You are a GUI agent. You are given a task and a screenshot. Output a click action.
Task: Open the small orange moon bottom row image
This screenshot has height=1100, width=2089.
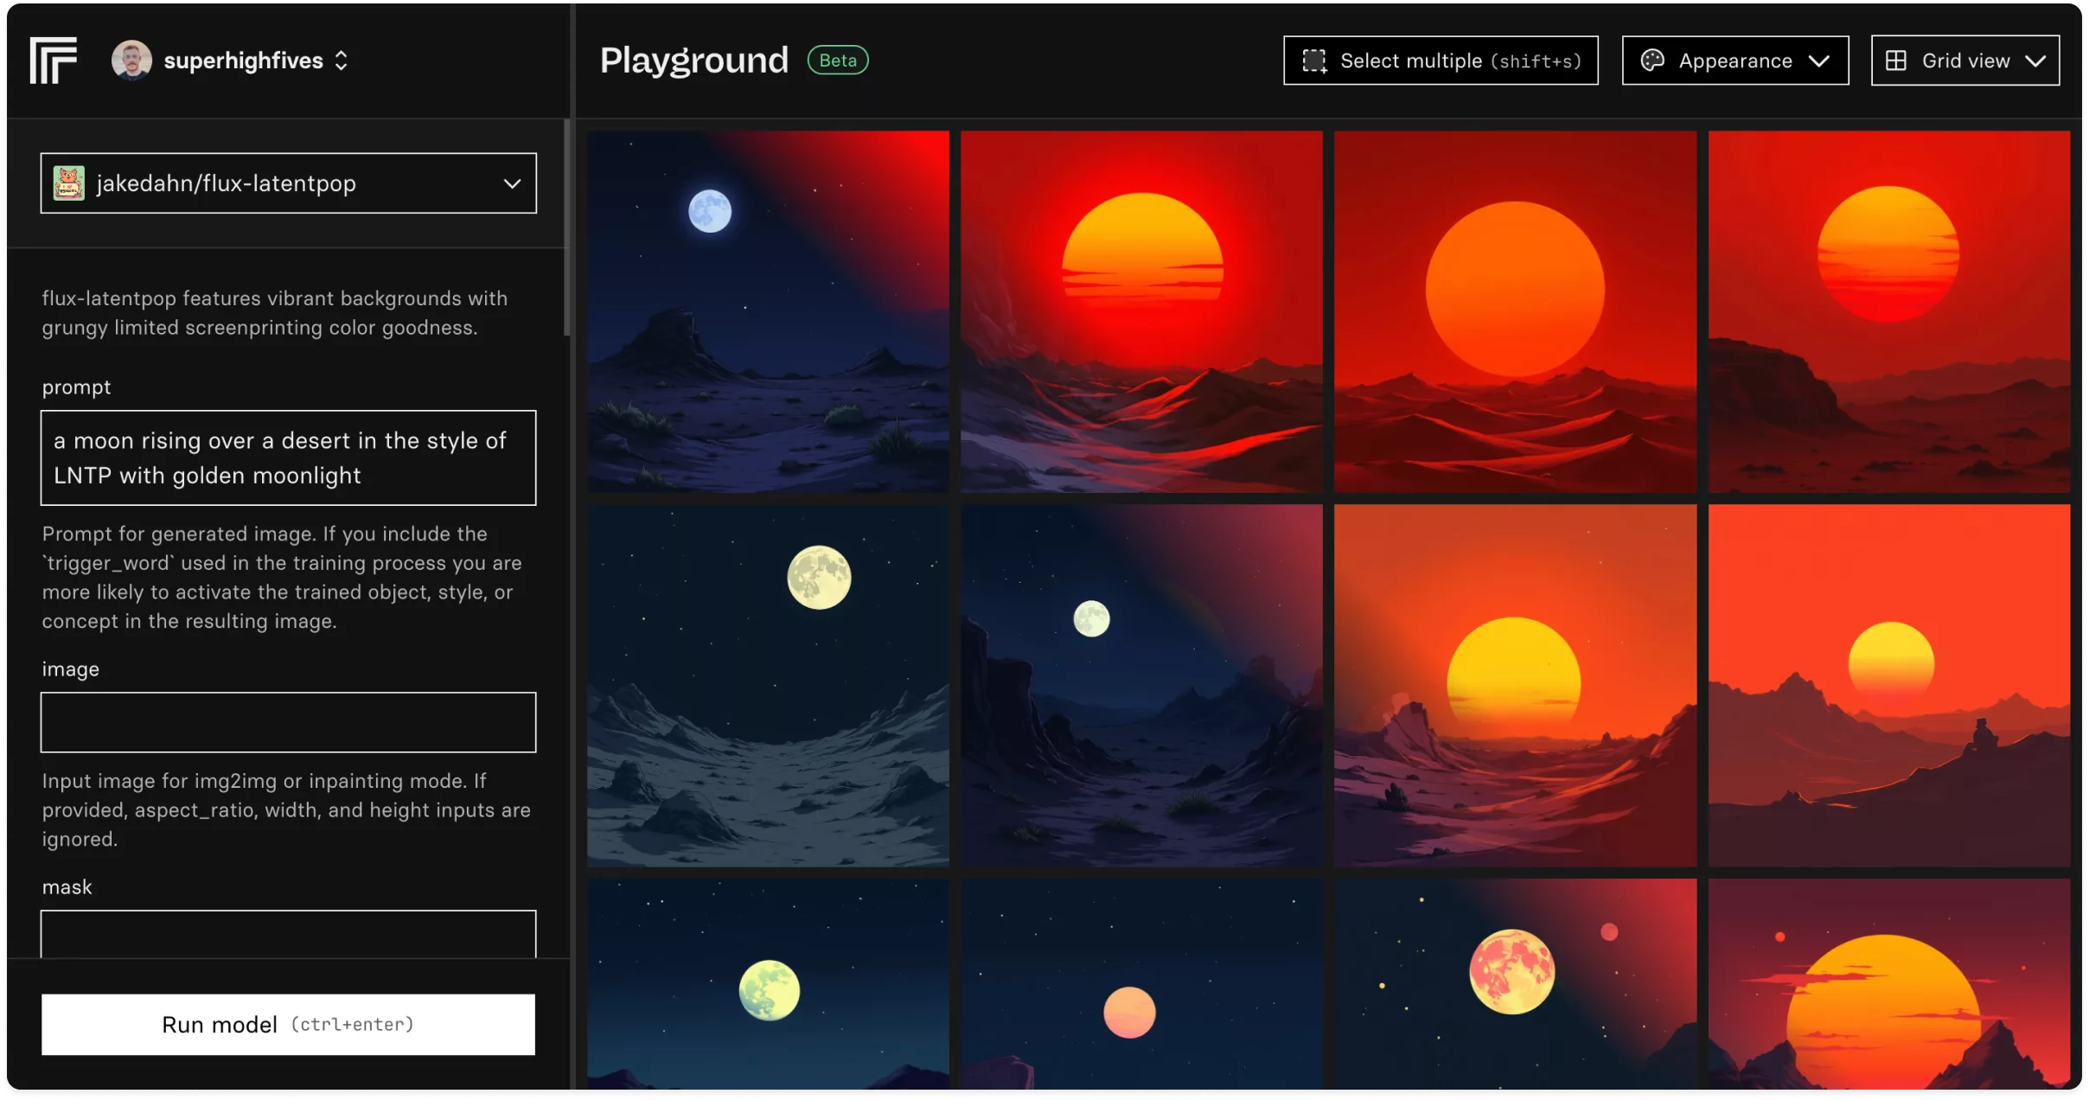coord(1141,984)
